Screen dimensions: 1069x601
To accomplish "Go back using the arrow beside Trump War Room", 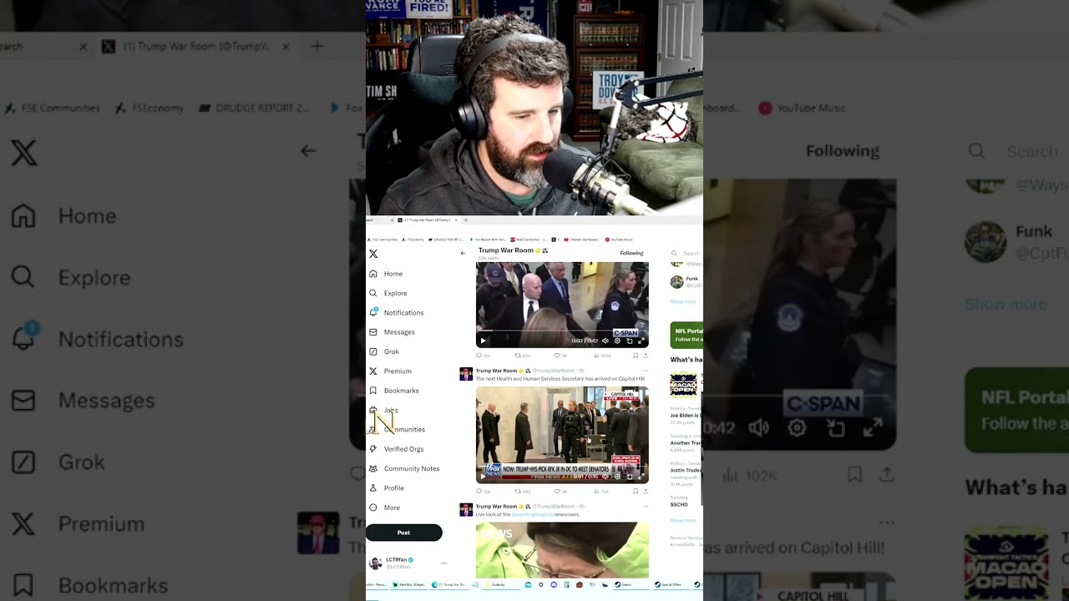I will coord(463,253).
